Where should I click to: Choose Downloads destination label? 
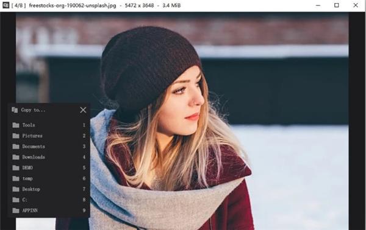click(34, 157)
